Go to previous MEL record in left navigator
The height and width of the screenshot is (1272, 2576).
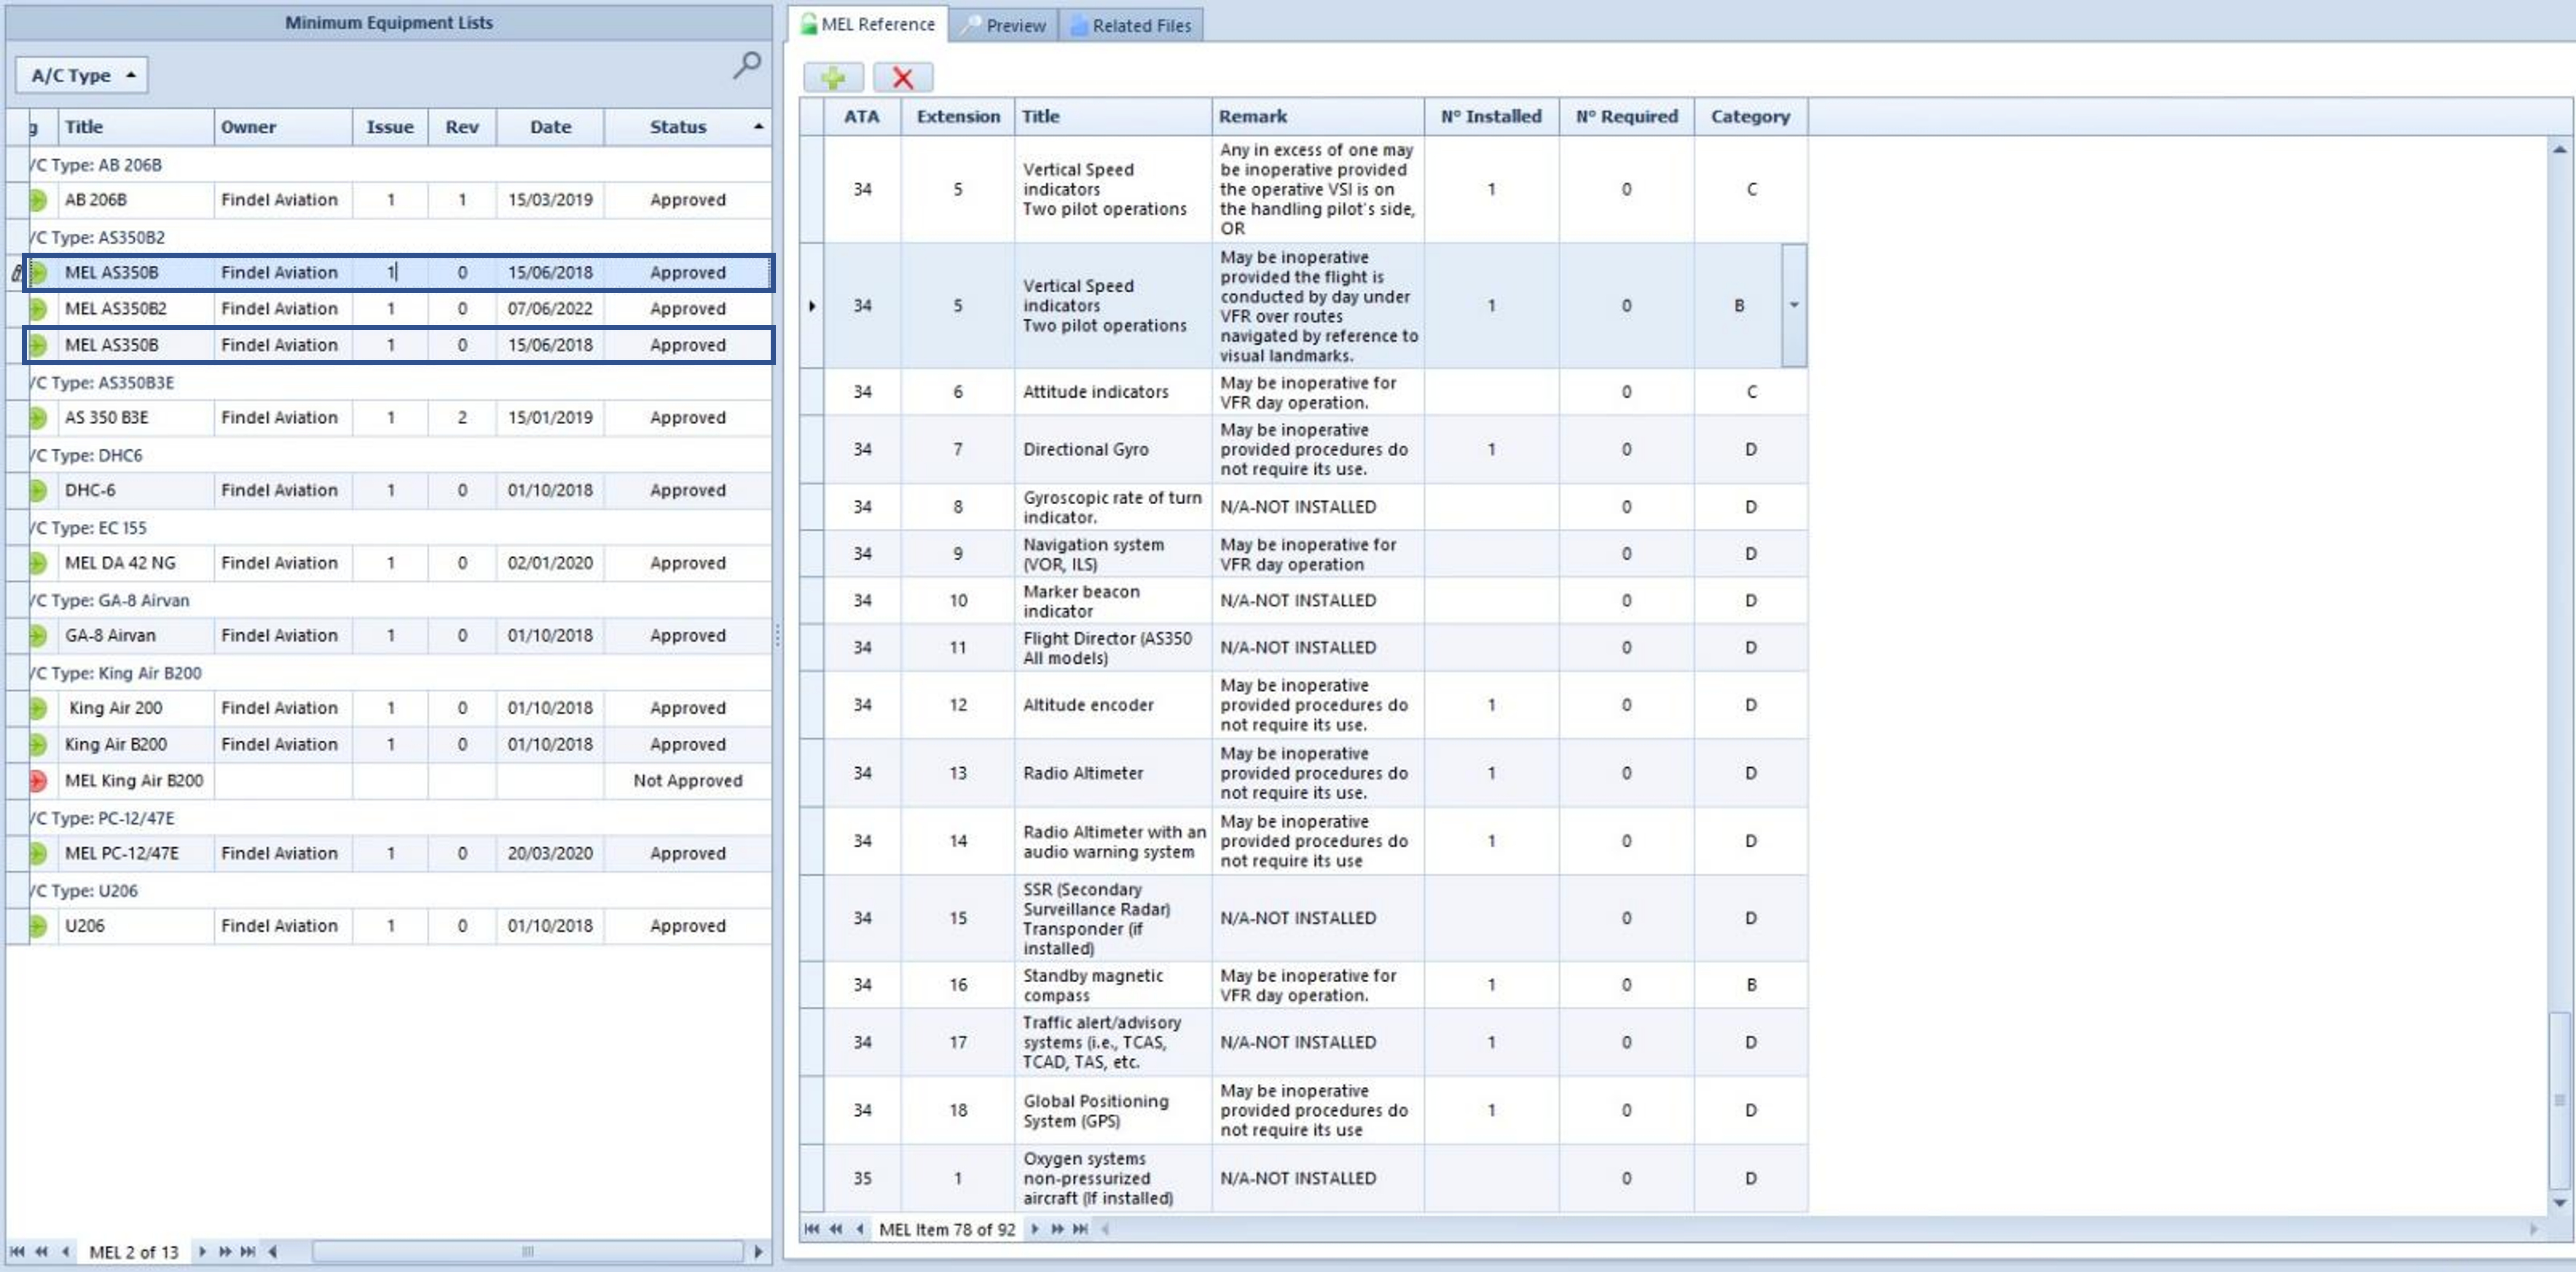pyautogui.click(x=65, y=1251)
